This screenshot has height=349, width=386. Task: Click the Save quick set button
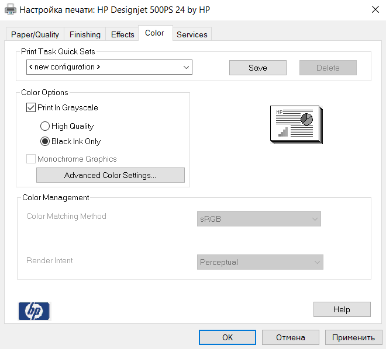point(258,68)
